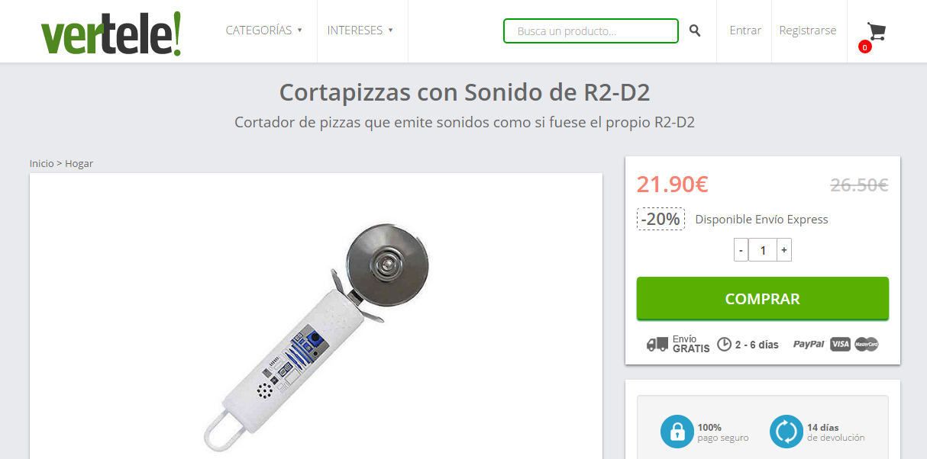Click the free shipping truck icon
This screenshot has width=927, height=459.
(x=657, y=345)
